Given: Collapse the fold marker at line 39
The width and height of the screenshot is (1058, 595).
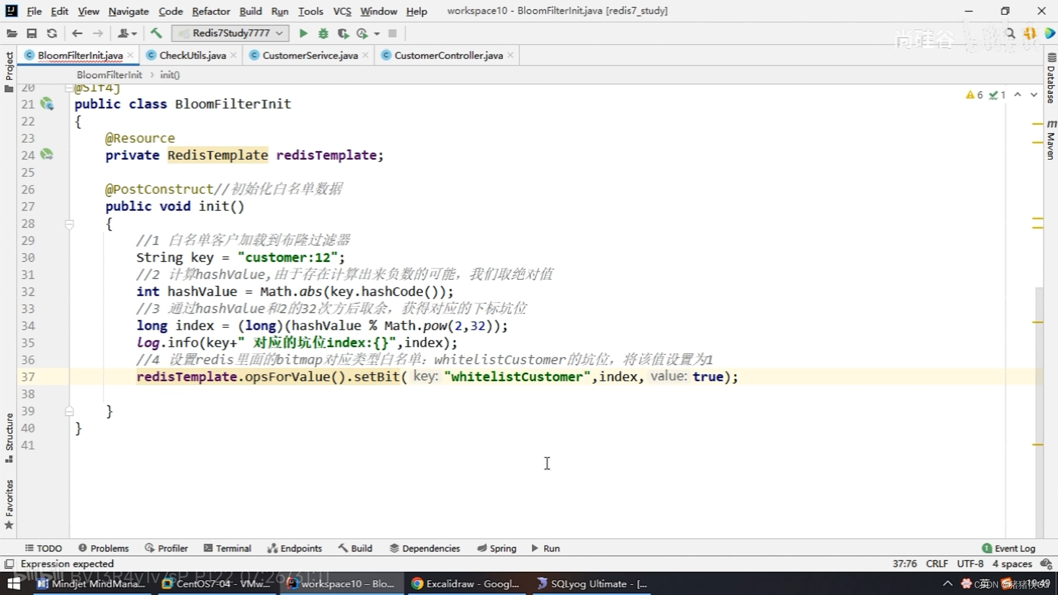Looking at the screenshot, I should pyautogui.click(x=69, y=411).
